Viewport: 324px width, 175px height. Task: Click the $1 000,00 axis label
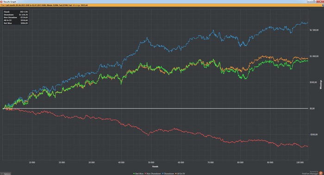click(x=314, y=56)
